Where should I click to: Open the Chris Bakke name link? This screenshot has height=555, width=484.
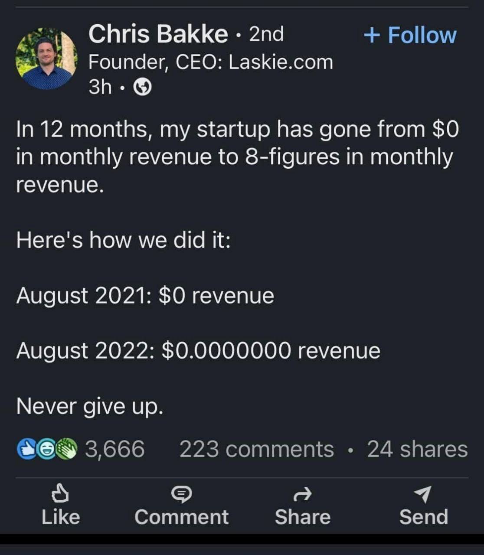click(x=158, y=34)
